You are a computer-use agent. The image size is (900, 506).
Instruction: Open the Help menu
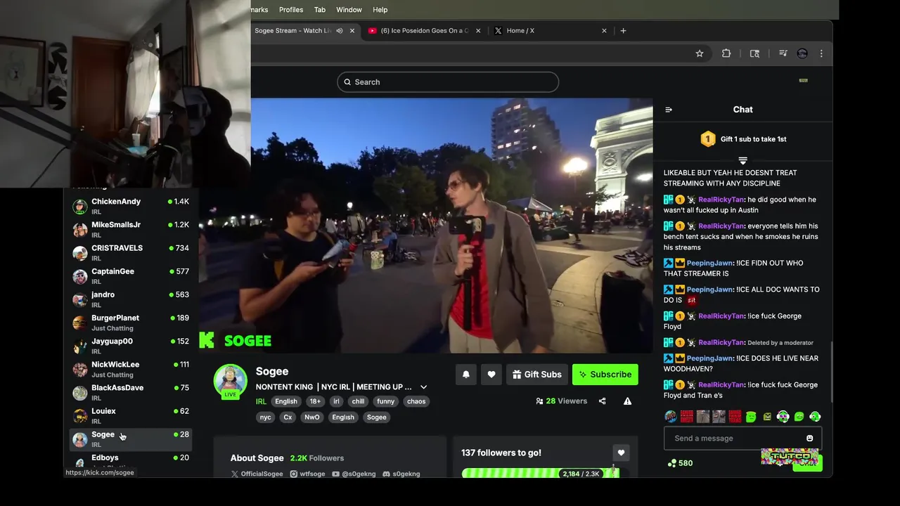coord(380,10)
